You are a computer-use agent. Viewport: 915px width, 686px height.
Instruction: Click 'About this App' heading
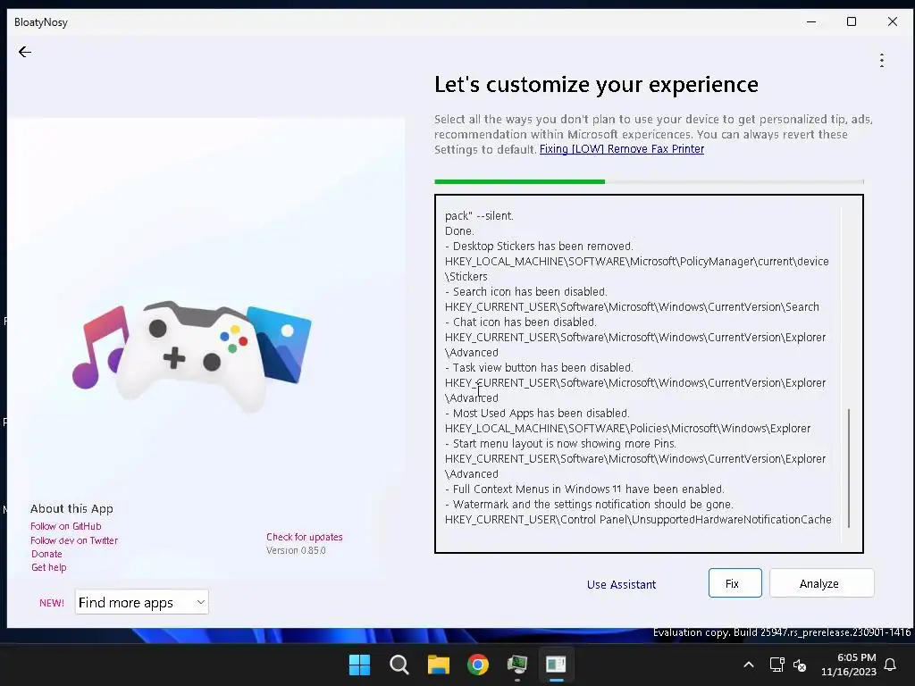71,508
